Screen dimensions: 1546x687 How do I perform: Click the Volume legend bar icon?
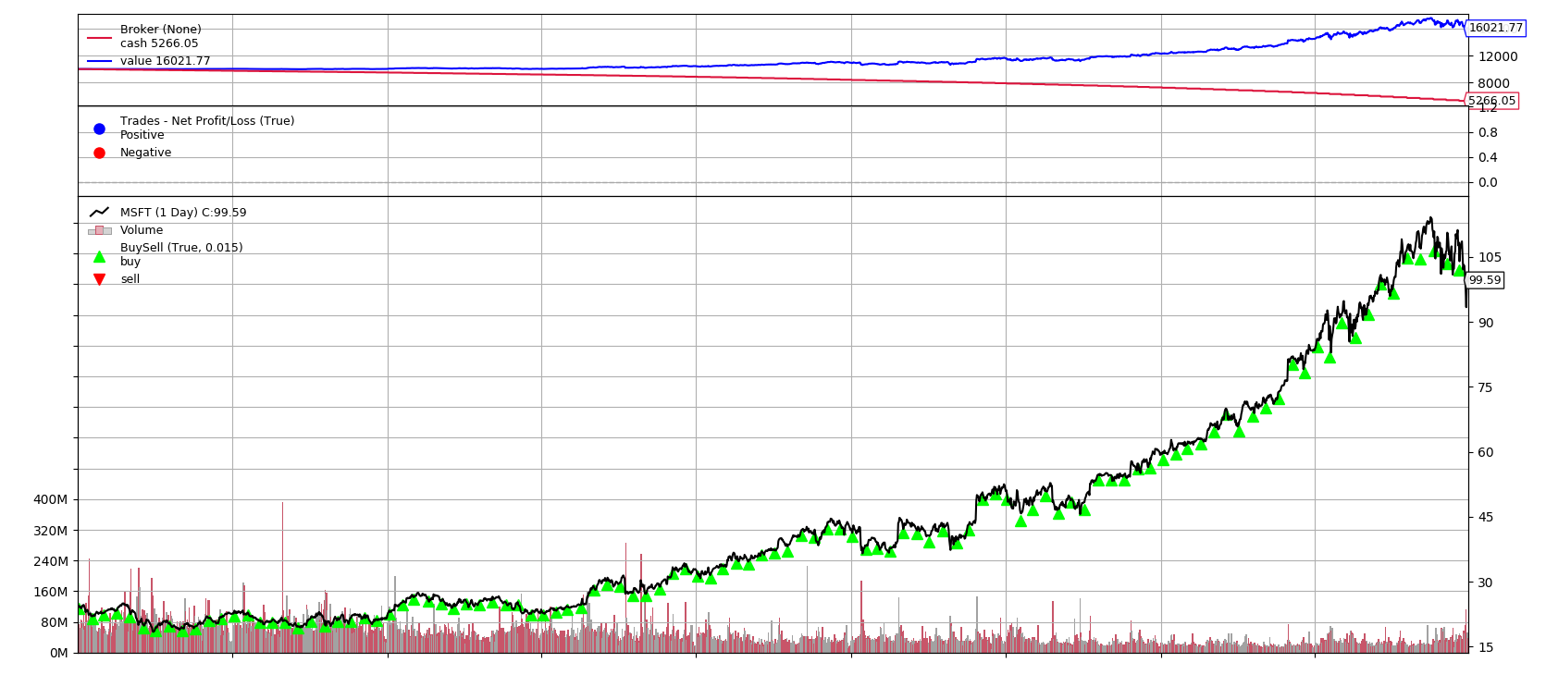99,230
